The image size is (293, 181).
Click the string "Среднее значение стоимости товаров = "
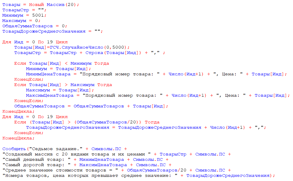60,170
